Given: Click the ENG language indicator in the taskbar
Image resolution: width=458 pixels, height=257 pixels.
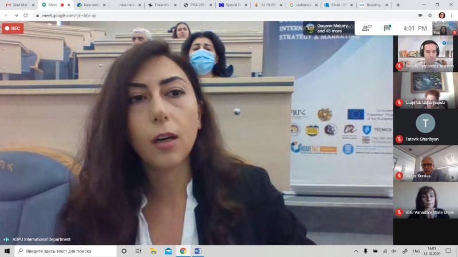Looking at the screenshot, I should (x=416, y=251).
